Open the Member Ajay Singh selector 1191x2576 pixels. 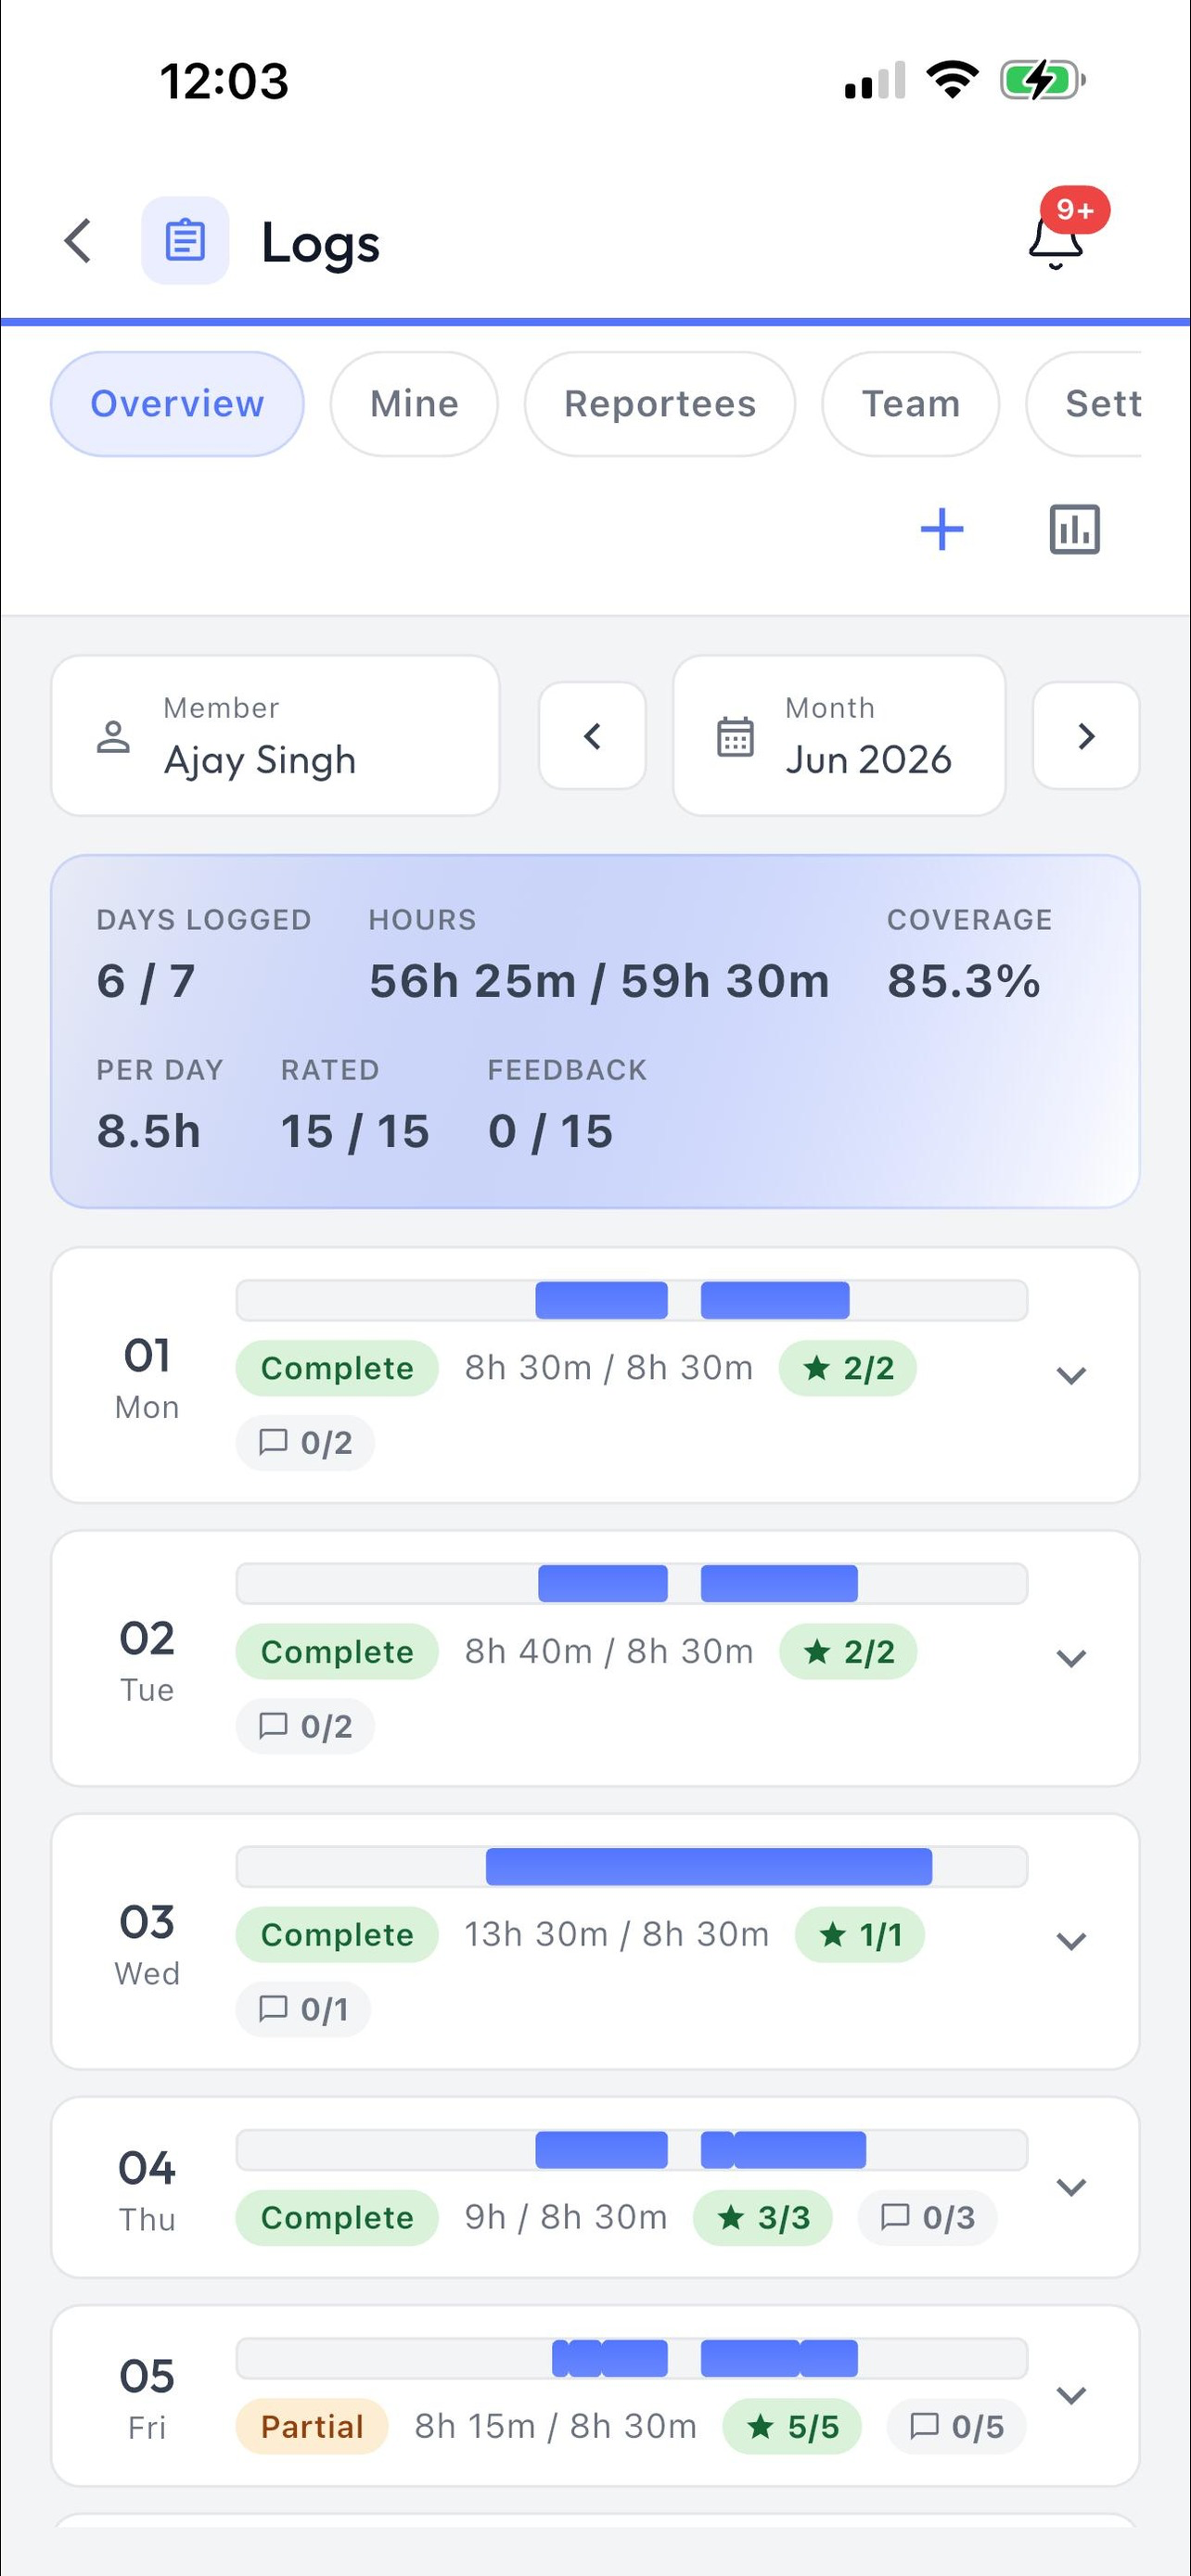[x=275, y=736]
